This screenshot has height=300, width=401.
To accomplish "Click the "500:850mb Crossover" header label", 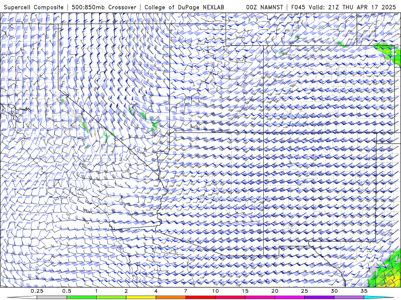I will click(x=104, y=7).
